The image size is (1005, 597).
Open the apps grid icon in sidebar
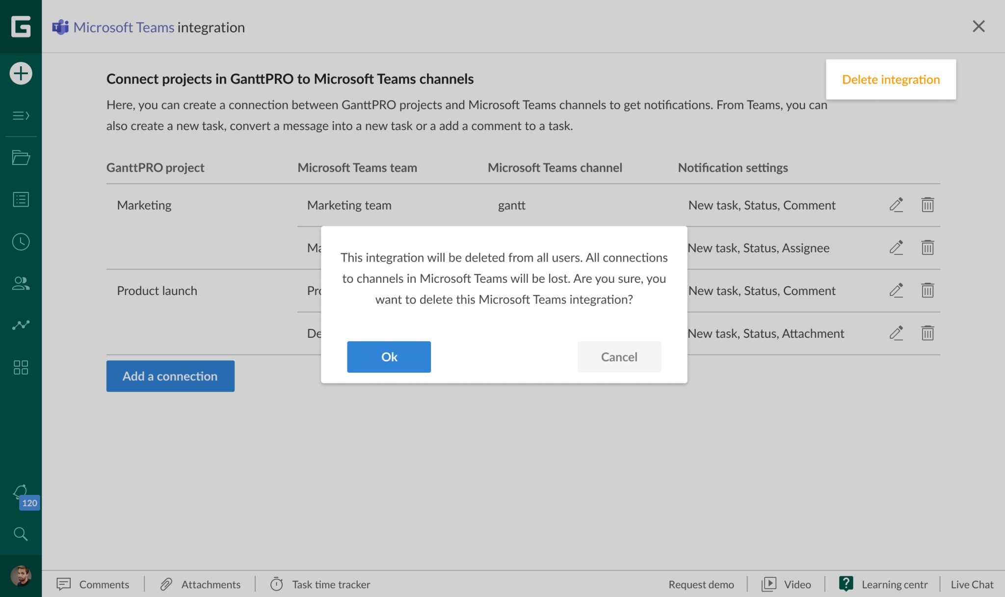tap(21, 367)
